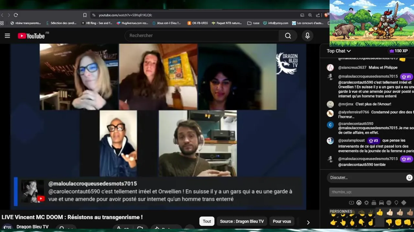Click the apps grid icon in bookmarks bar
Image resolution: width=414 pixels, height=232 pixels.
(x=2, y=23)
